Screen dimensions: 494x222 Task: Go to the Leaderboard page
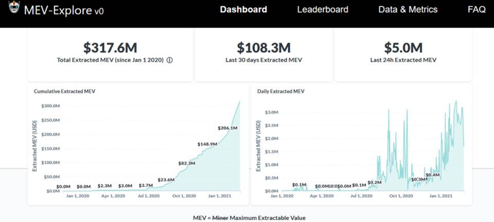[x=323, y=9]
